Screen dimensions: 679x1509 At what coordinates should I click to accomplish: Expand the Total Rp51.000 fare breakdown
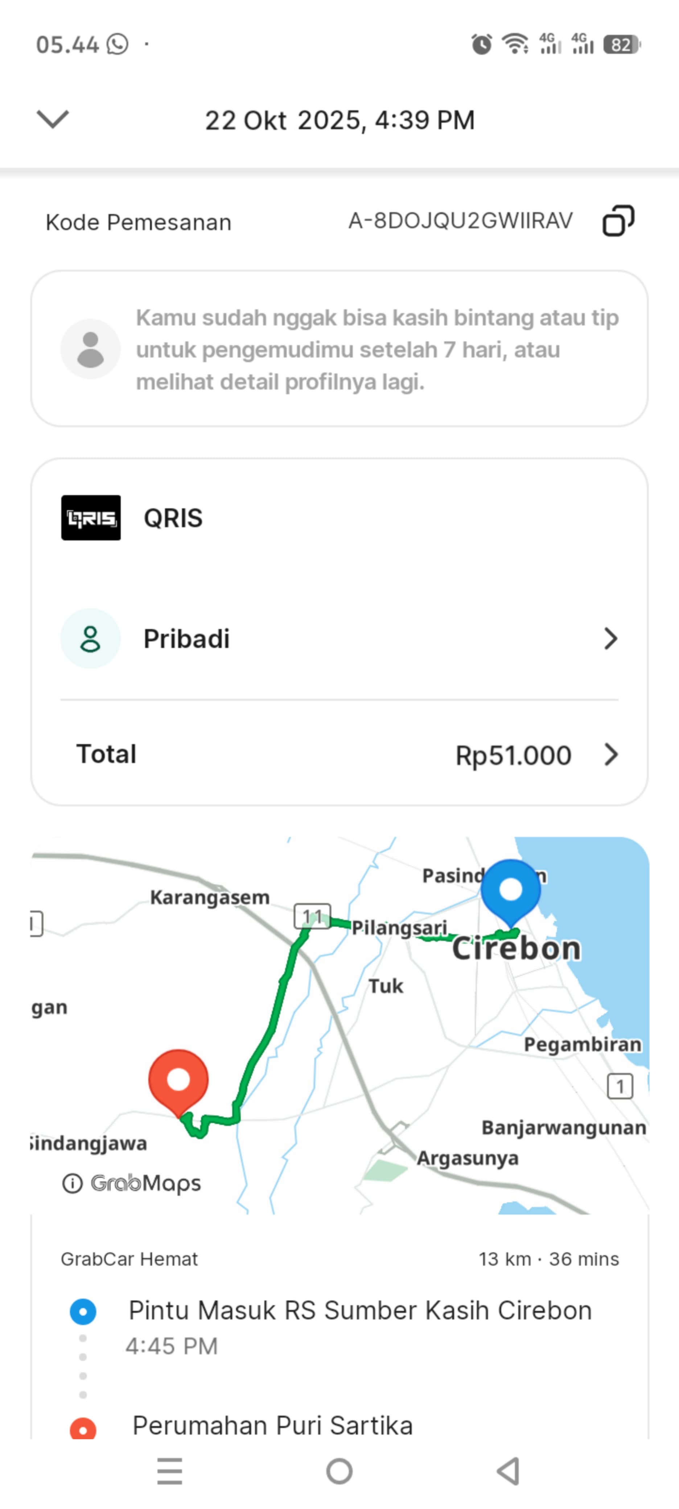(x=610, y=754)
